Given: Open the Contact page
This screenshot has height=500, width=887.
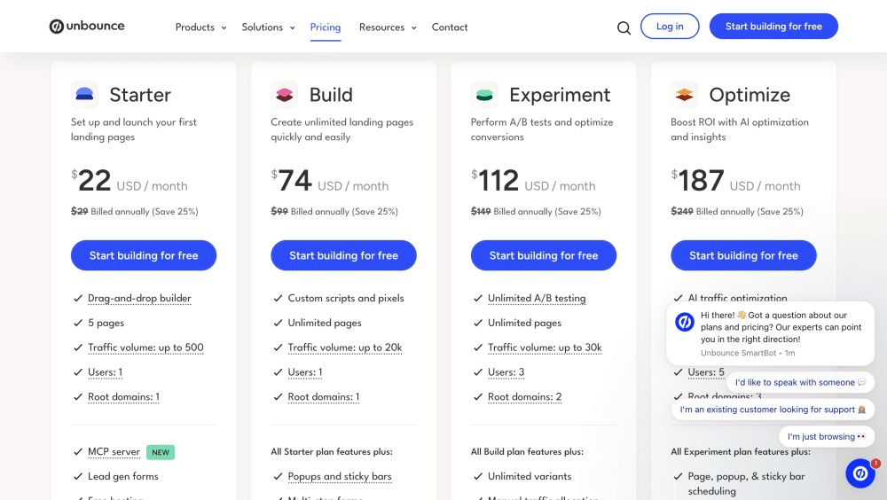Looking at the screenshot, I should click(450, 27).
